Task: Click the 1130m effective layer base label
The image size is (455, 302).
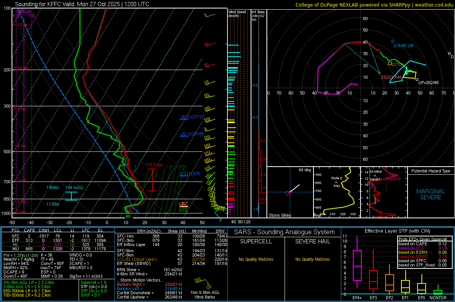Action: point(52,204)
